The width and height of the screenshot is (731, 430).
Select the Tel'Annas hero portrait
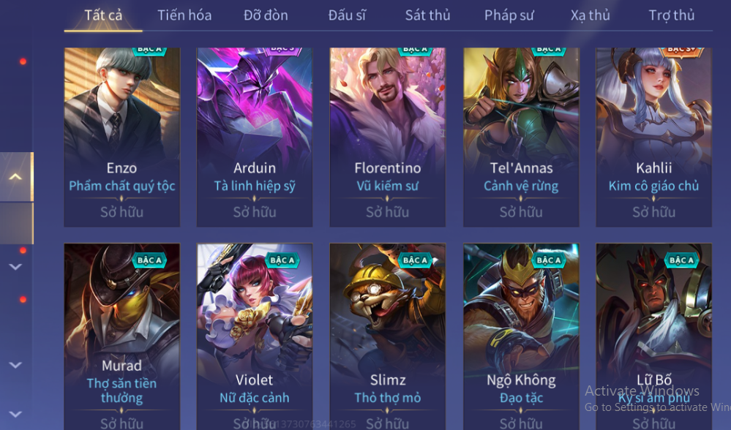tap(521, 137)
